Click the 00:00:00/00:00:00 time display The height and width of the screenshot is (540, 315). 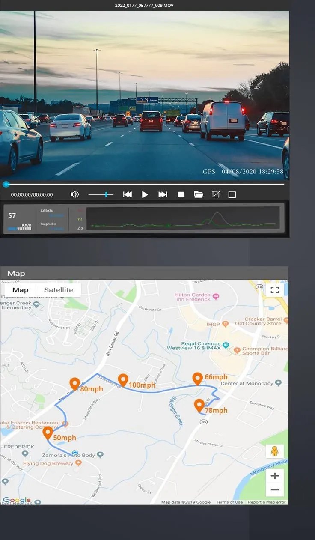click(32, 194)
